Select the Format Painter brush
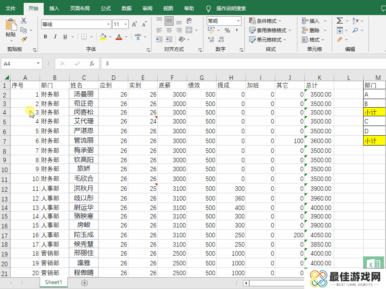Image resolution: width=386 pixels, height=289 pixels. [24, 40]
